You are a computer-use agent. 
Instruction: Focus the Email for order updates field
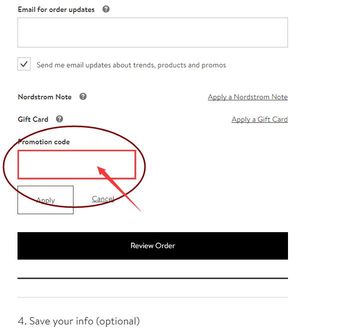[152, 32]
